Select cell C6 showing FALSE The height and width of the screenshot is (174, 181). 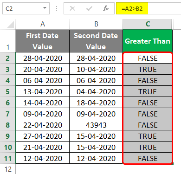pos(148,103)
